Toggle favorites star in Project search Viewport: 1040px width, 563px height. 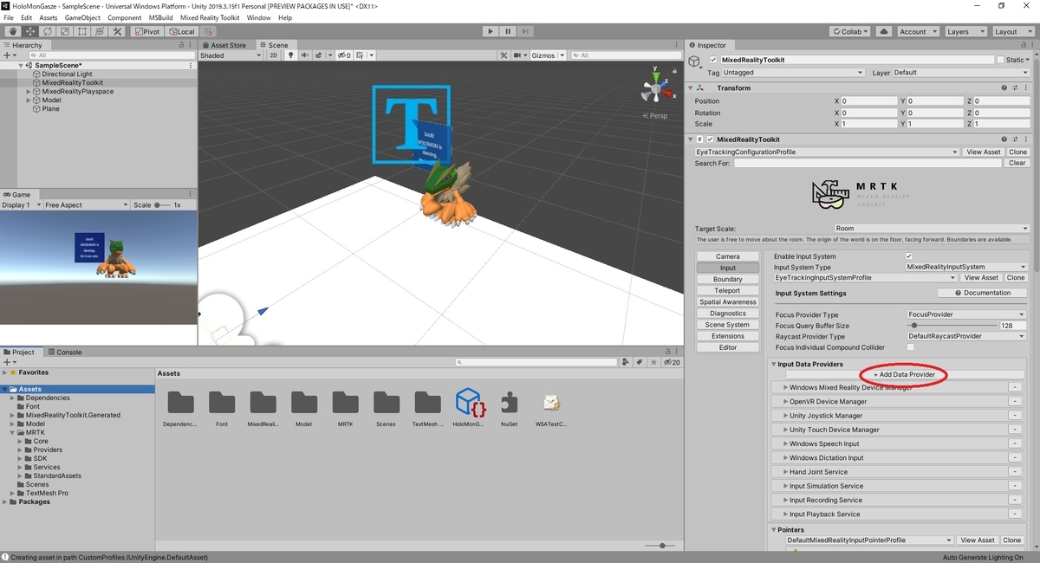click(x=653, y=362)
